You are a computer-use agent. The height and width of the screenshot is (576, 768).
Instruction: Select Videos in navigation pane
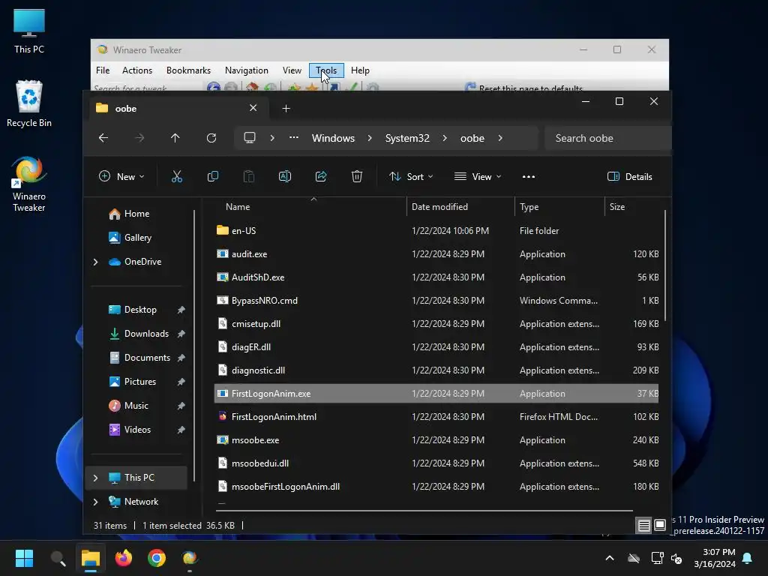coord(136,430)
